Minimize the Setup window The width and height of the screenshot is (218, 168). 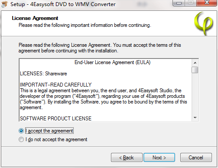coord(179,3)
